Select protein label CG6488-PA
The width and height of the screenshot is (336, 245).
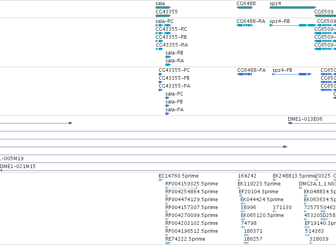pos(252,70)
